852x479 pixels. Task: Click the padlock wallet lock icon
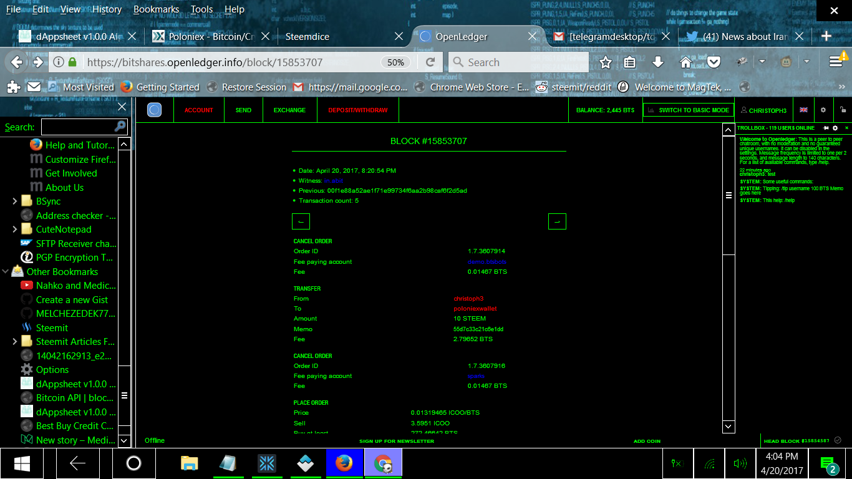pos(843,110)
